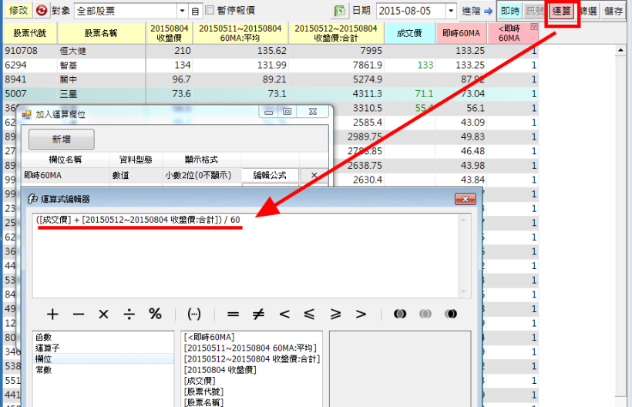This screenshot has height=407, width=632.
Task: Click the main table scrollbar up arrow
Action: pos(620,50)
